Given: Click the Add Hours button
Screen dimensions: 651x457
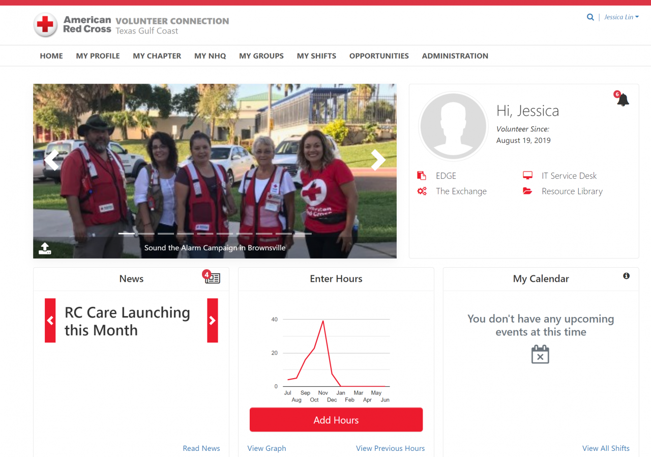Looking at the screenshot, I should coord(336,420).
